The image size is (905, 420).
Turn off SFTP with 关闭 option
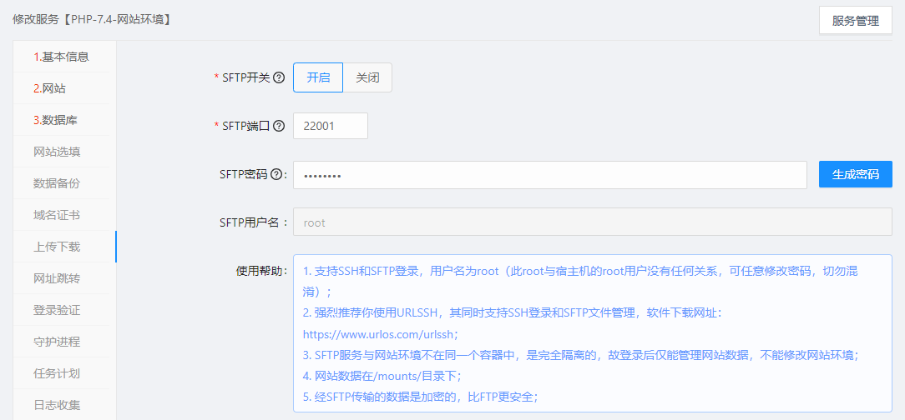click(367, 77)
